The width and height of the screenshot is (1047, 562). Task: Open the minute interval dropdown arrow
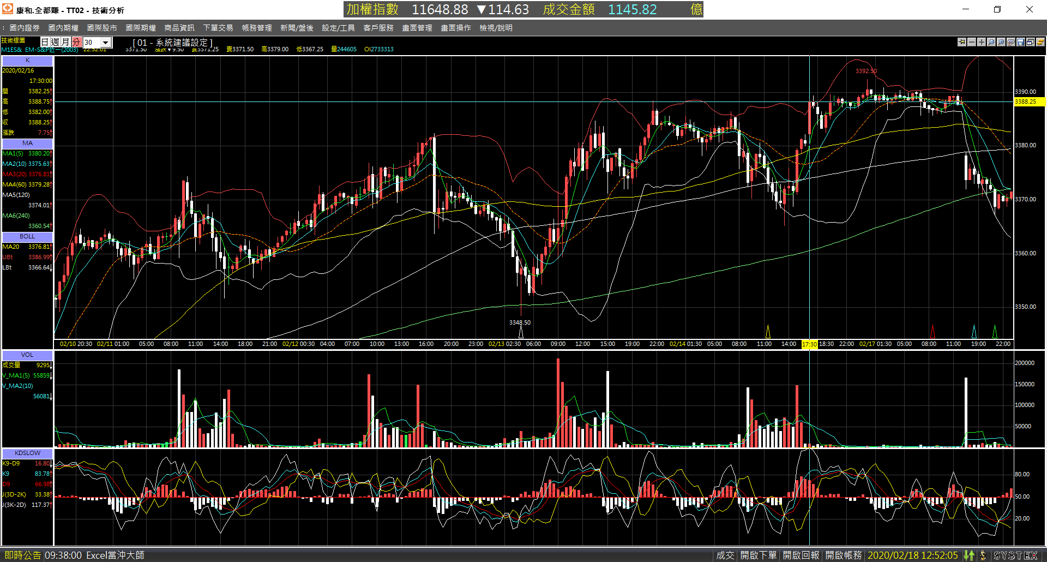(106, 43)
